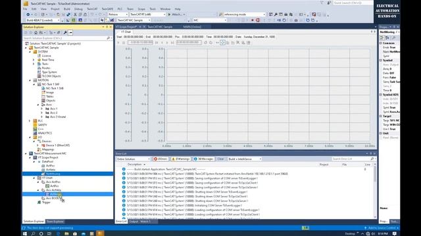
Task: Select the Watch 1 tab
Action: [x=145, y=222]
